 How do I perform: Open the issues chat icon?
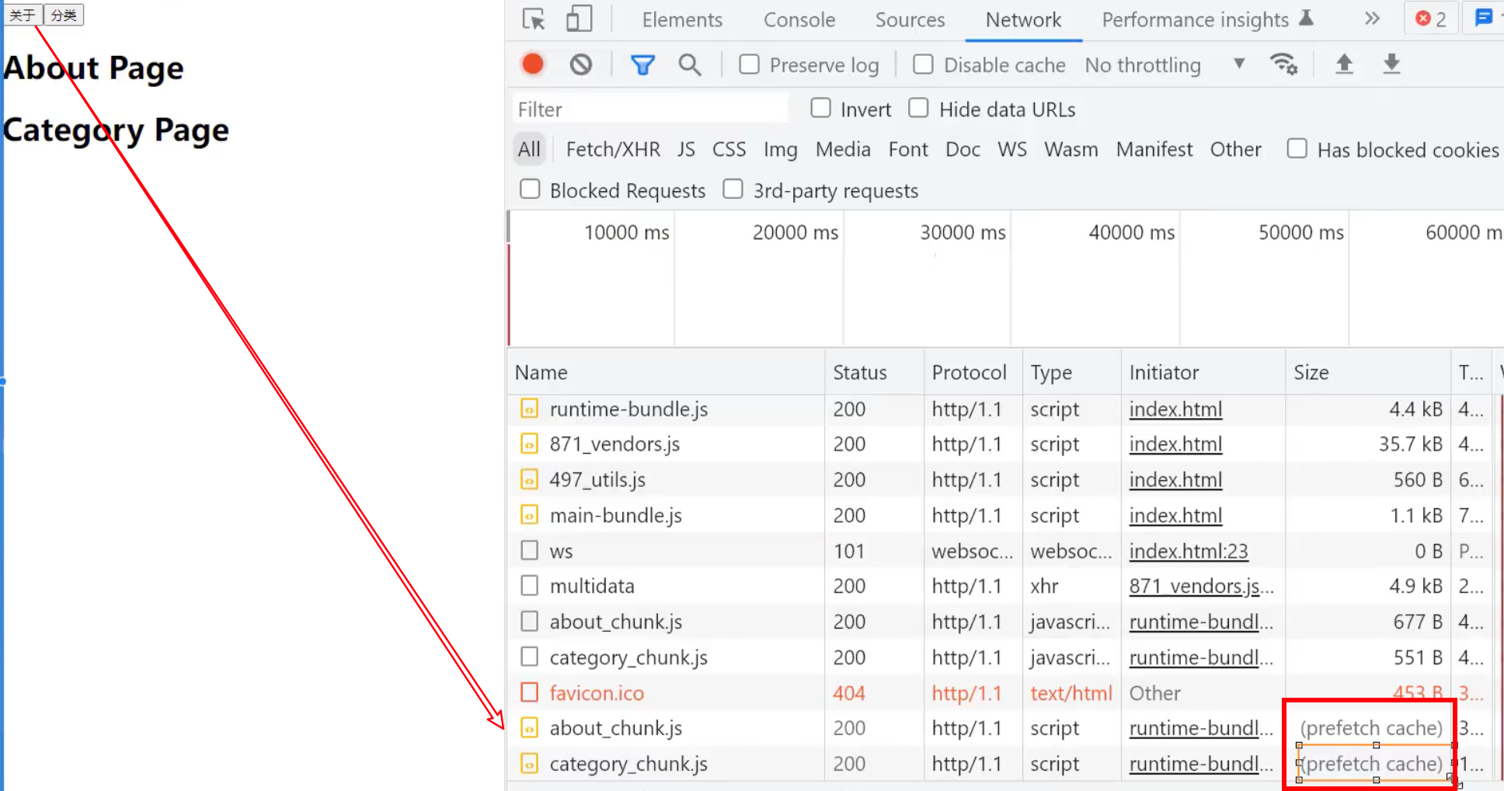pyautogui.click(x=1484, y=18)
